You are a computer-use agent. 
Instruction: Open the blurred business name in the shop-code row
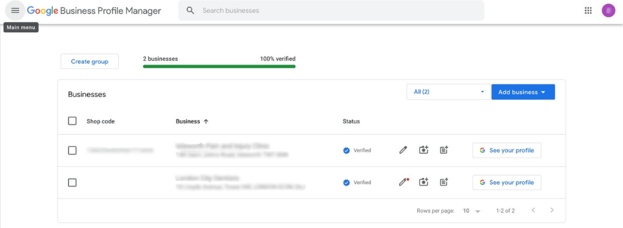pyautogui.click(x=222, y=146)
